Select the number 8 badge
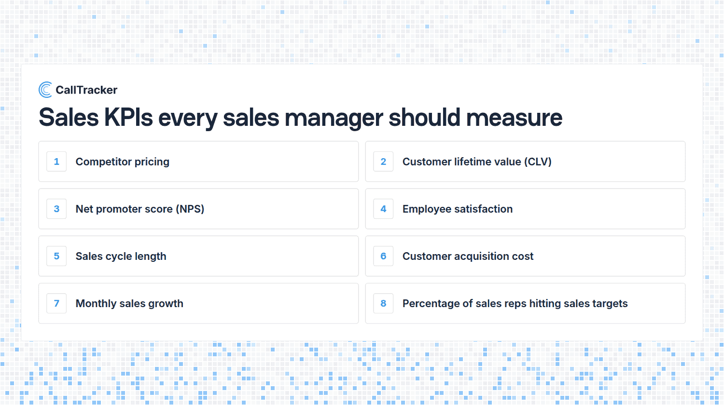Image resolution: width=724 pixels, height=405 pixels. [x=383, y=303]
